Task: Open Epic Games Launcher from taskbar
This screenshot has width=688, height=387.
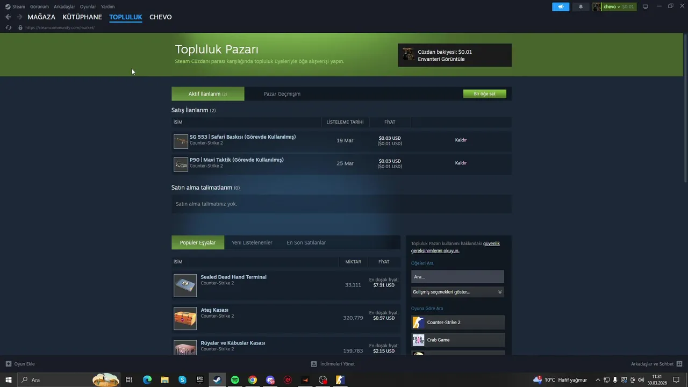Action: click(200, 380)
